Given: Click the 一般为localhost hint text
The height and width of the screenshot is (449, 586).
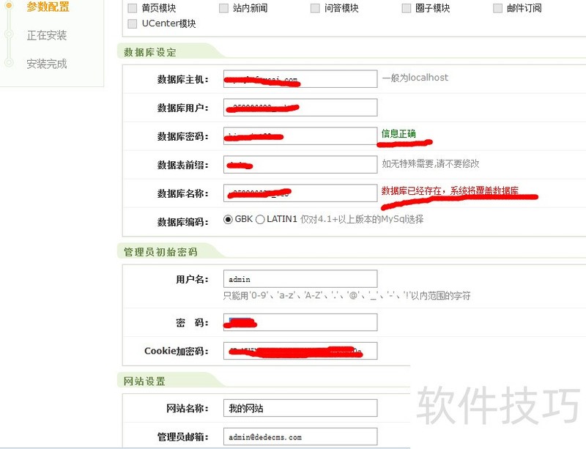Looking at the screenshot, I should click(x=415, y=78).
